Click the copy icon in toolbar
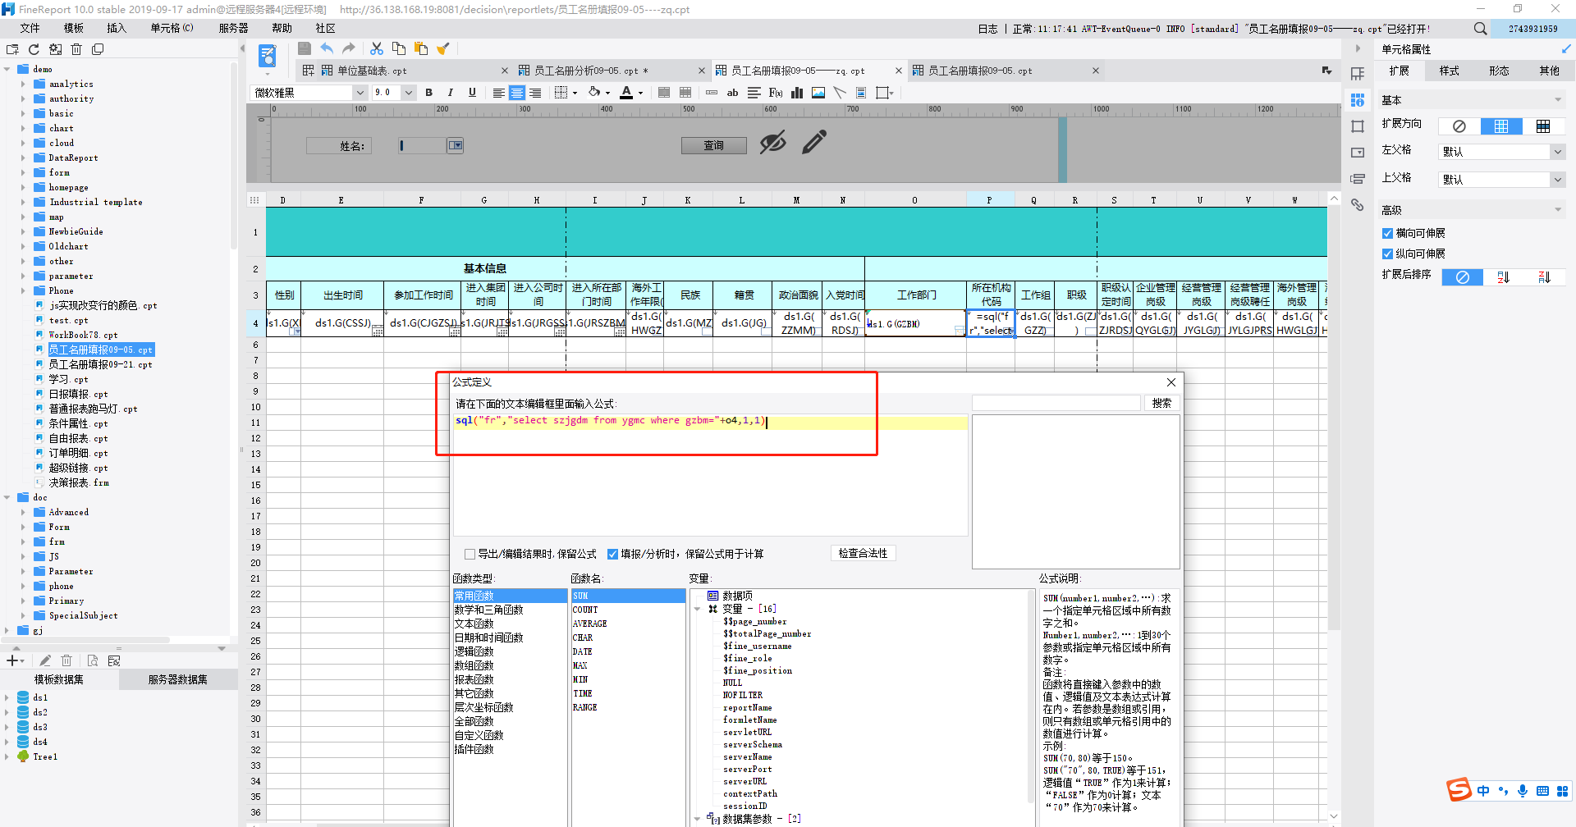Viewport: 1576px width, 827px height. point(399,49)
